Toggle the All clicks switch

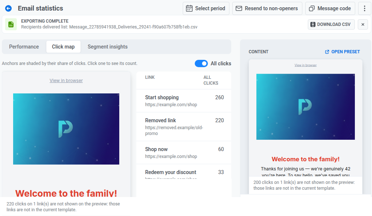201,63
